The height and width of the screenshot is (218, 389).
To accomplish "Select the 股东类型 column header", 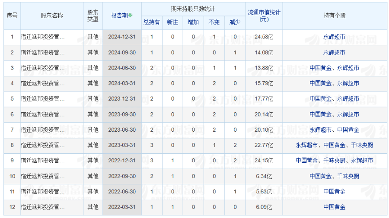I will [93, 16].
